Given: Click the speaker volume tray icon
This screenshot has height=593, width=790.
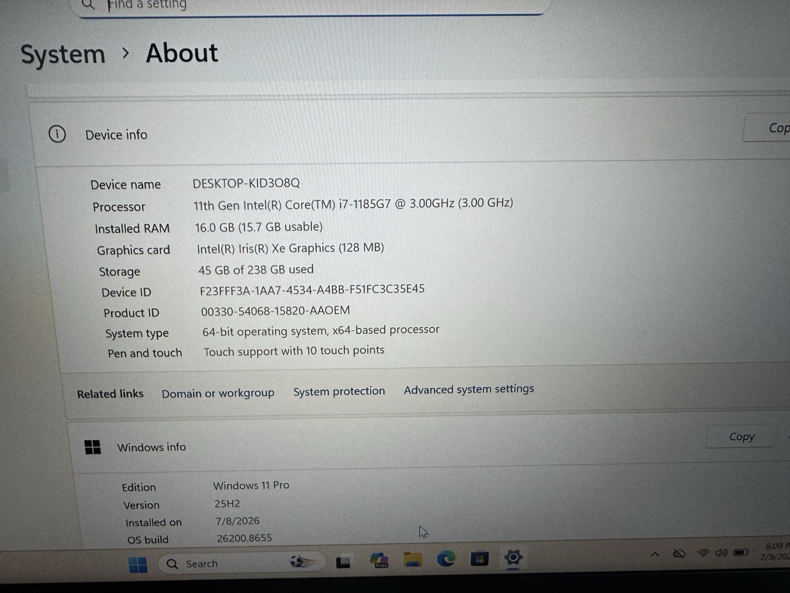Looking at the screenshot, I should pos(721,552).
